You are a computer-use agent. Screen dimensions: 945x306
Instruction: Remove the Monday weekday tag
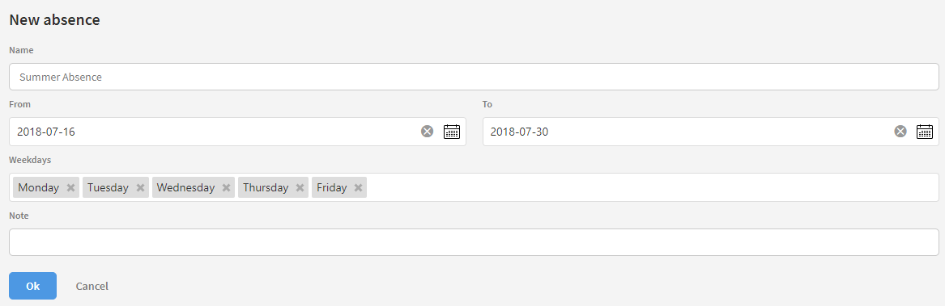[x=70, y=187]
